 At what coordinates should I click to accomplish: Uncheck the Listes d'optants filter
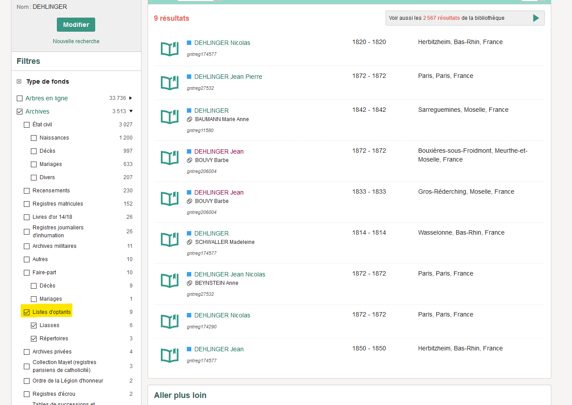pos(26,312)
